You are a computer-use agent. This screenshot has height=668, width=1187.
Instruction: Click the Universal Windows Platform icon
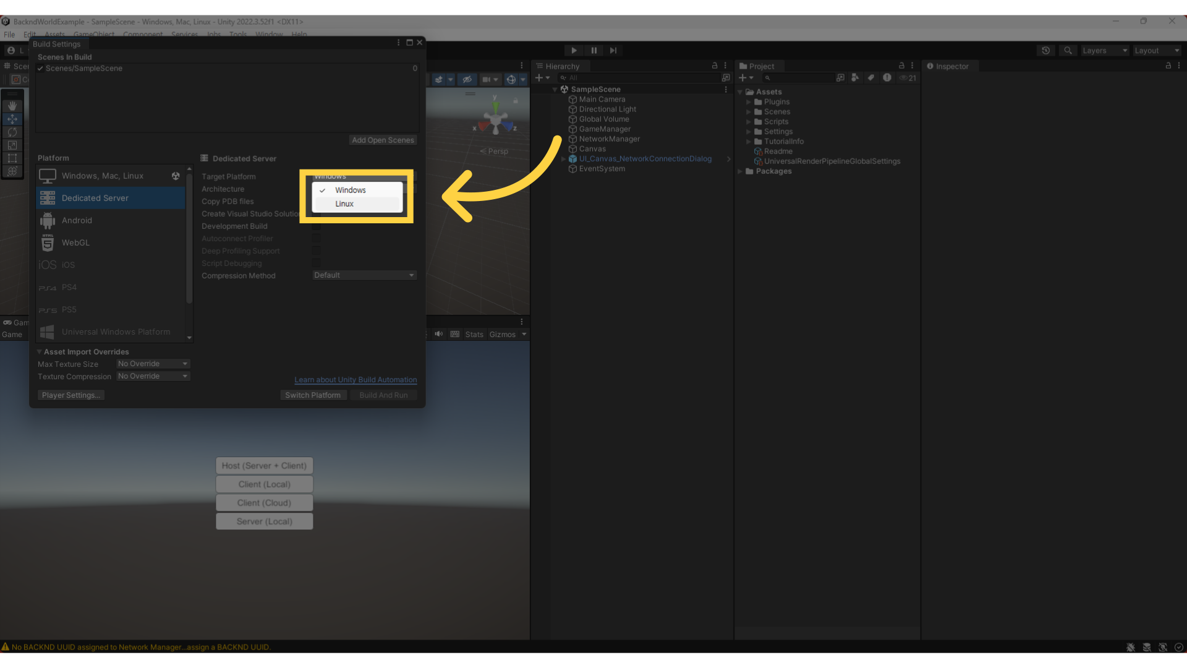[x=46, y=331]
